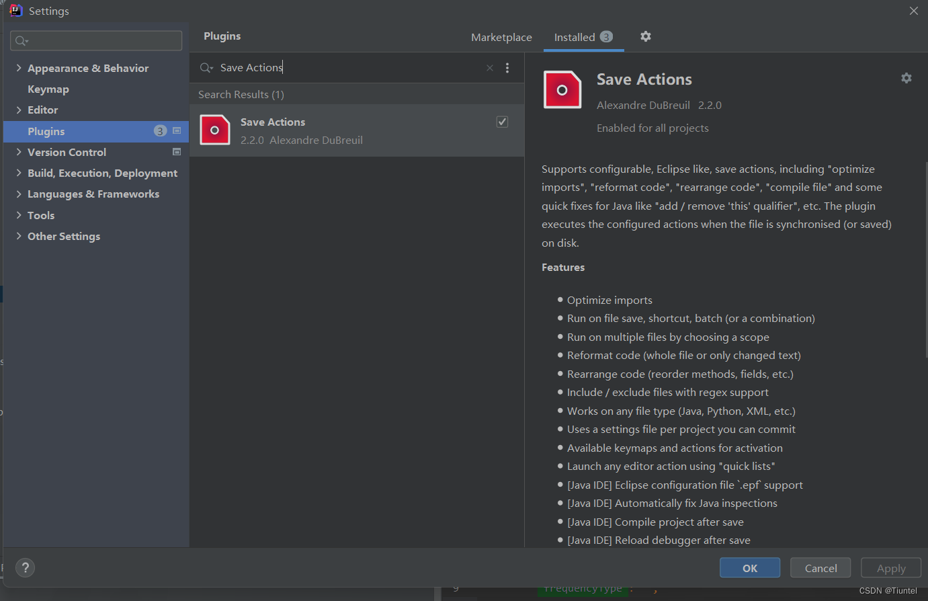Viewport: 928px width, 601px height.
Task: Open help with the question mark button
Action: (x=26, y=568)
